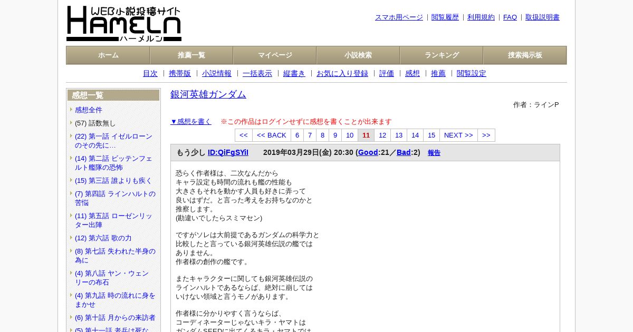Click << BACK pagination button
The height and width of the screenshot is (332, 633).
(272, 135)
